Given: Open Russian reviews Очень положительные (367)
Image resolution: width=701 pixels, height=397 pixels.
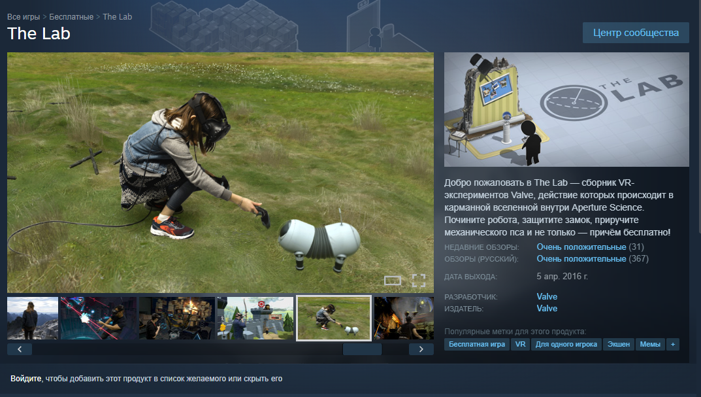Looking at the screenshot, I should (593, 259).
